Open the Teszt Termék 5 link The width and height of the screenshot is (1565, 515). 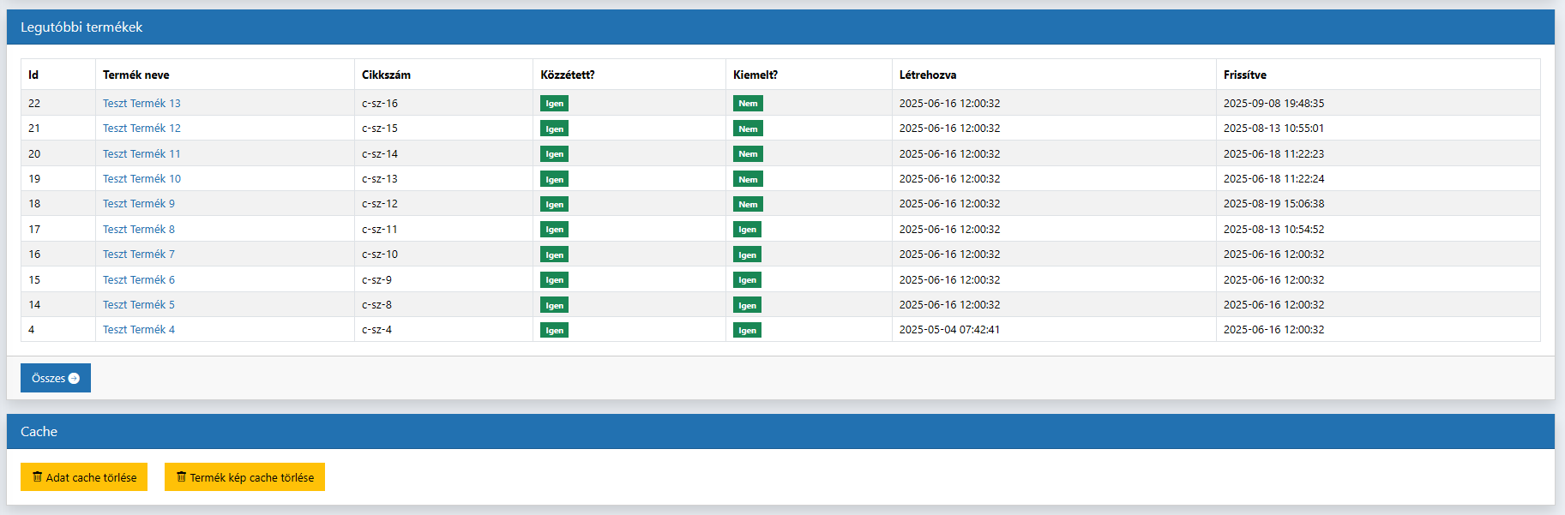[138, 305]
